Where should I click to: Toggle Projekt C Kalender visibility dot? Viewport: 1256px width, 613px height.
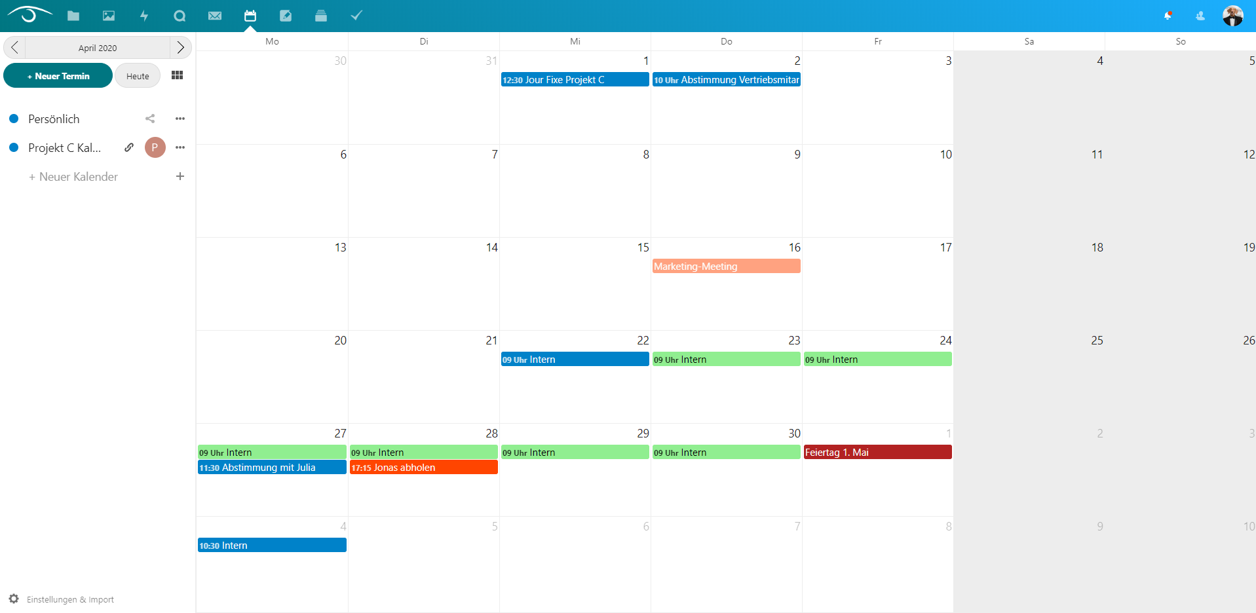pos(14,147)
